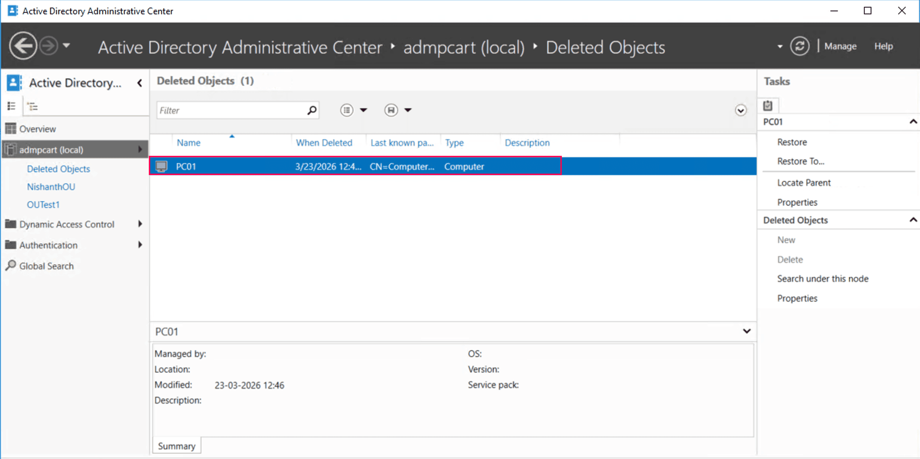
Task: Click Restore To... in the Tasks pane
Action: tap(801, 161)
